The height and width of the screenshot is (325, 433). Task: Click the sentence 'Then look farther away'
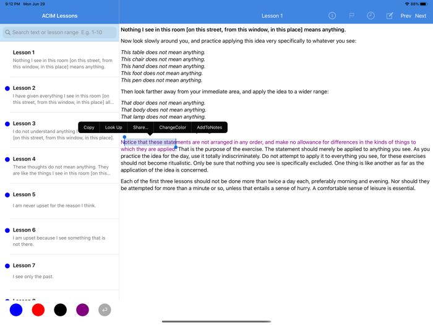225,92
